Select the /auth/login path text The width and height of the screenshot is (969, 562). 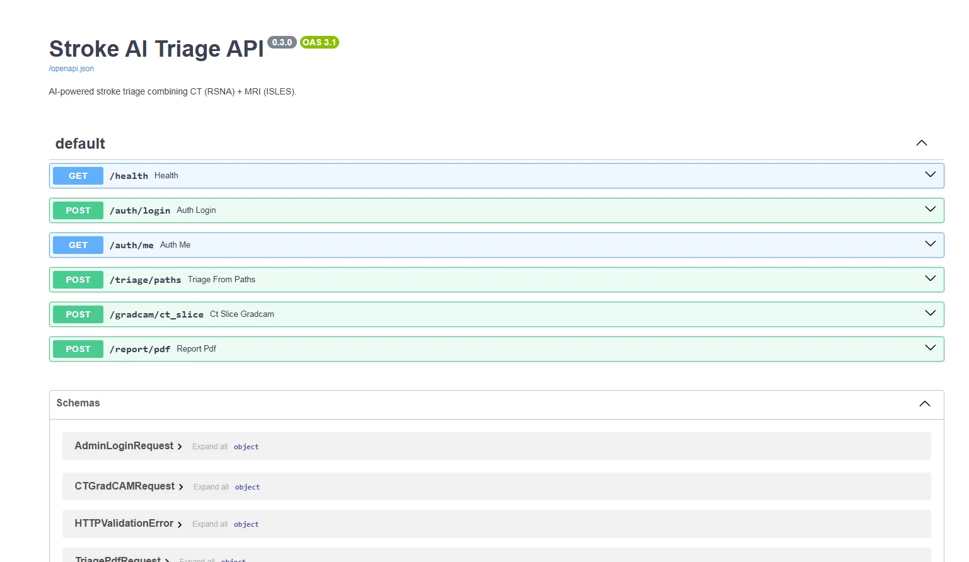point(140,210)
